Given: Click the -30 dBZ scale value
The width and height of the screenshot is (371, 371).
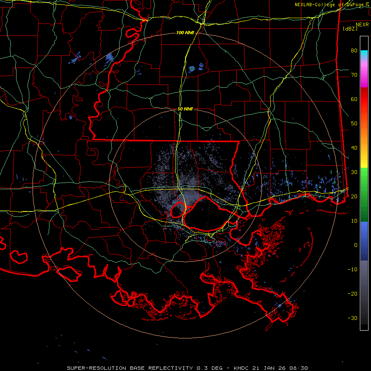Looking at the screenshot, I should click(x=352, y=318).
